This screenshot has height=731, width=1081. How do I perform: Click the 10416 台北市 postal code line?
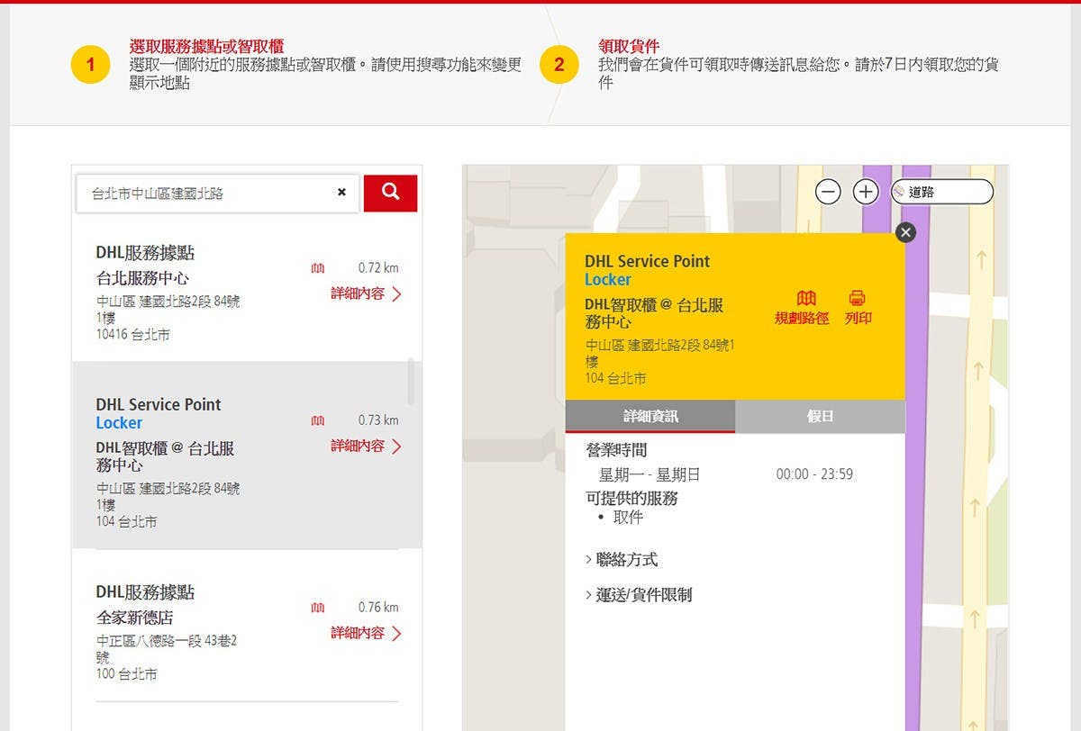[x=133, y=335]
